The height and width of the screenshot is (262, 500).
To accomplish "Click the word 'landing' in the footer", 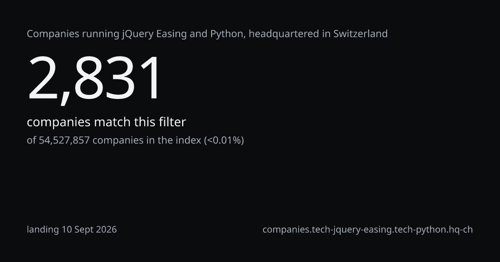I will (43, 230).
